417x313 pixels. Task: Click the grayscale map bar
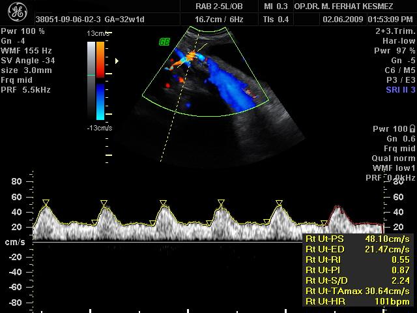[91, 82]
